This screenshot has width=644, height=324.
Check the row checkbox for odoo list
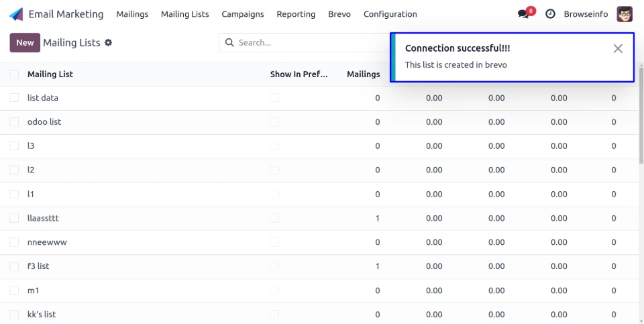pos(14,122)
